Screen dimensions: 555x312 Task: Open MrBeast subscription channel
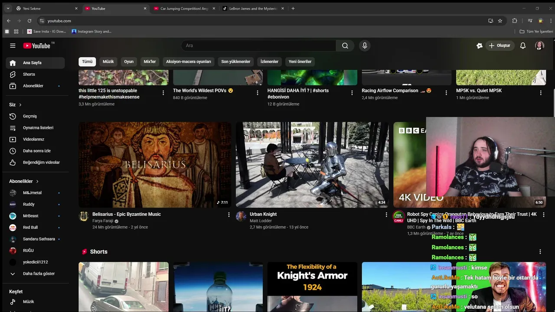[35, 216]
